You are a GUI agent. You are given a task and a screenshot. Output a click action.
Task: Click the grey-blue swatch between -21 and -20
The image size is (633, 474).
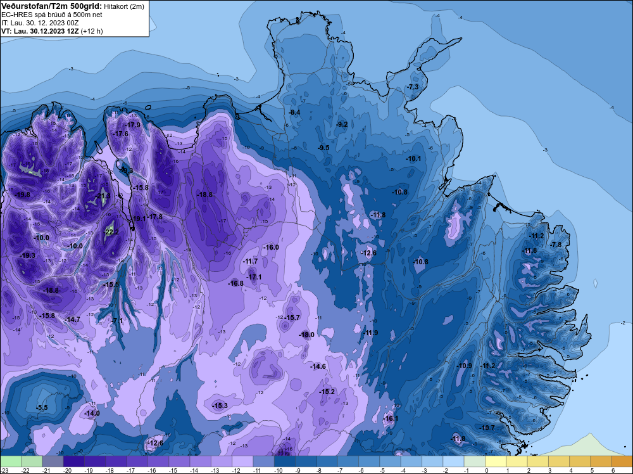coord(53,461)
